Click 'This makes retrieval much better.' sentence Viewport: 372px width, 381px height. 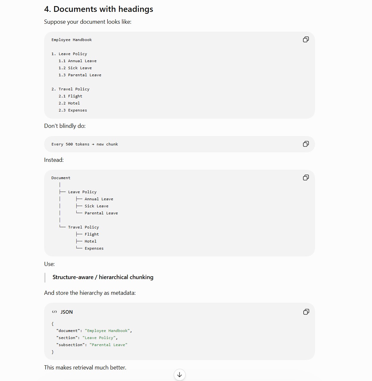[85, 368]
